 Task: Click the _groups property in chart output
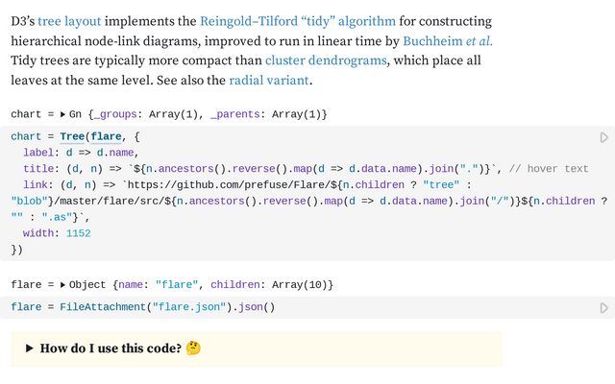pyautogui.click(x=115, y=114)
